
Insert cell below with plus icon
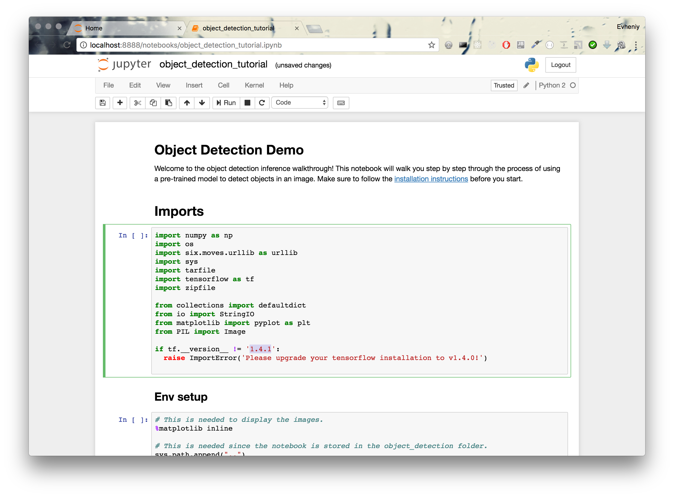120,103
